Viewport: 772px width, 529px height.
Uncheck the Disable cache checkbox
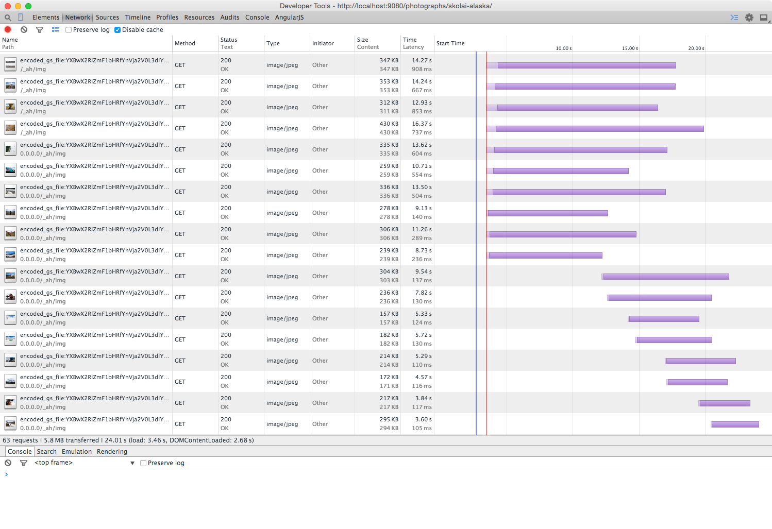[118, 30]
